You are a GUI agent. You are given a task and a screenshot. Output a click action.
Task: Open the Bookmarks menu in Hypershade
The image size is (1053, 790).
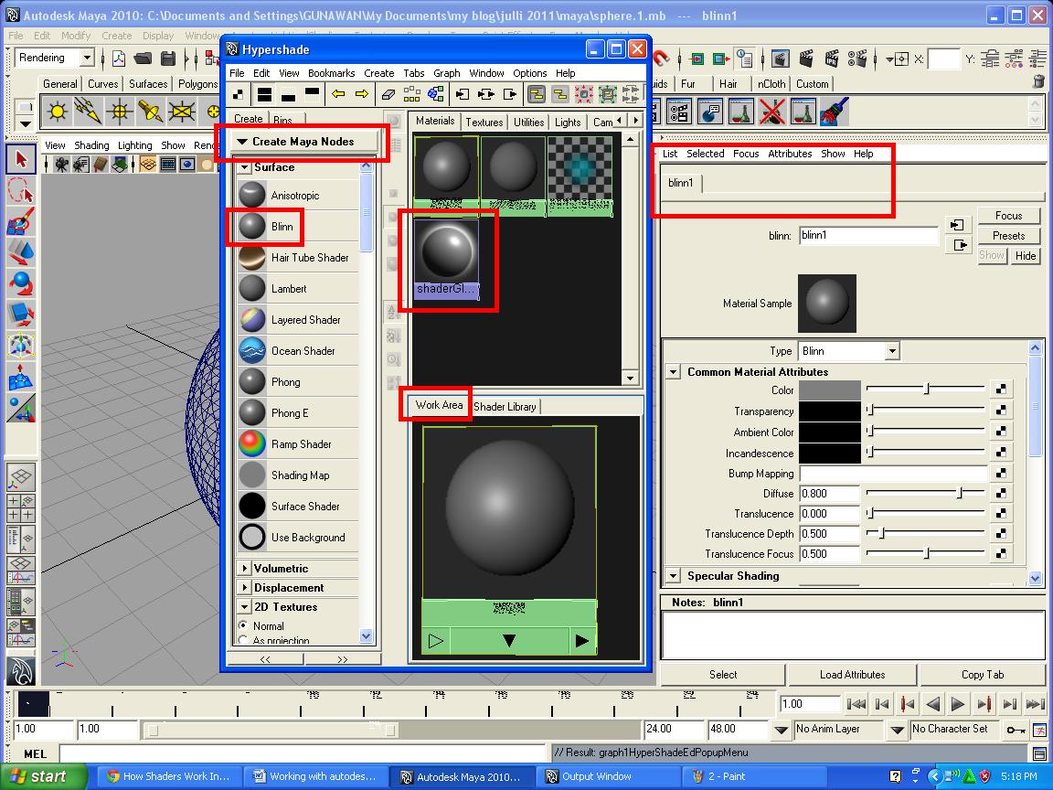pos(331,73)
